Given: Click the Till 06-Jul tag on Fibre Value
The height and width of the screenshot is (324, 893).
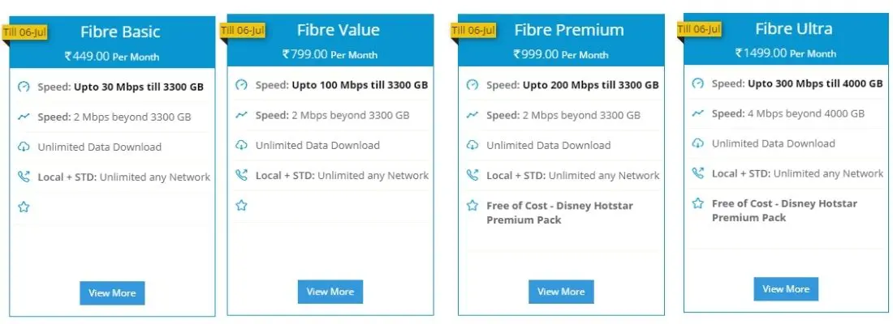Looking at the screenshot, I should (x=243, y=30).
